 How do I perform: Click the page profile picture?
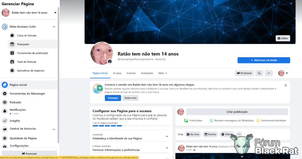click(102, 53)
